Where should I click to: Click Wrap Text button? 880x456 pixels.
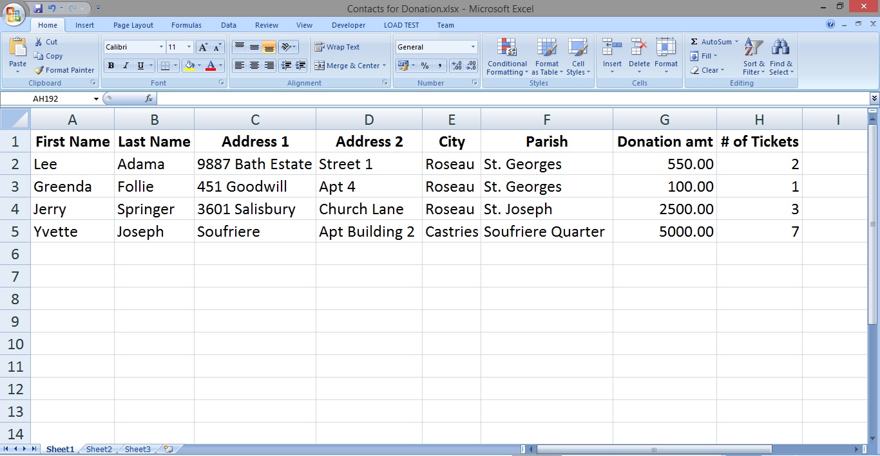337,47
